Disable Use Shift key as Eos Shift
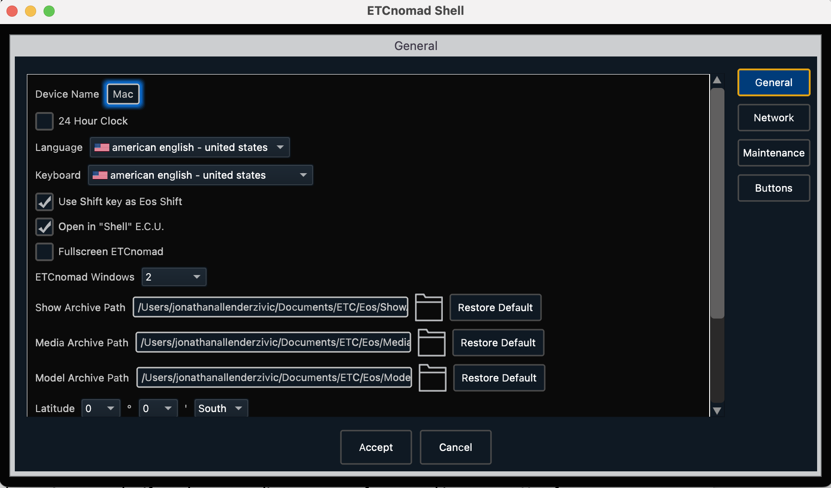This screenshot has height=488, width=831. 44,201
